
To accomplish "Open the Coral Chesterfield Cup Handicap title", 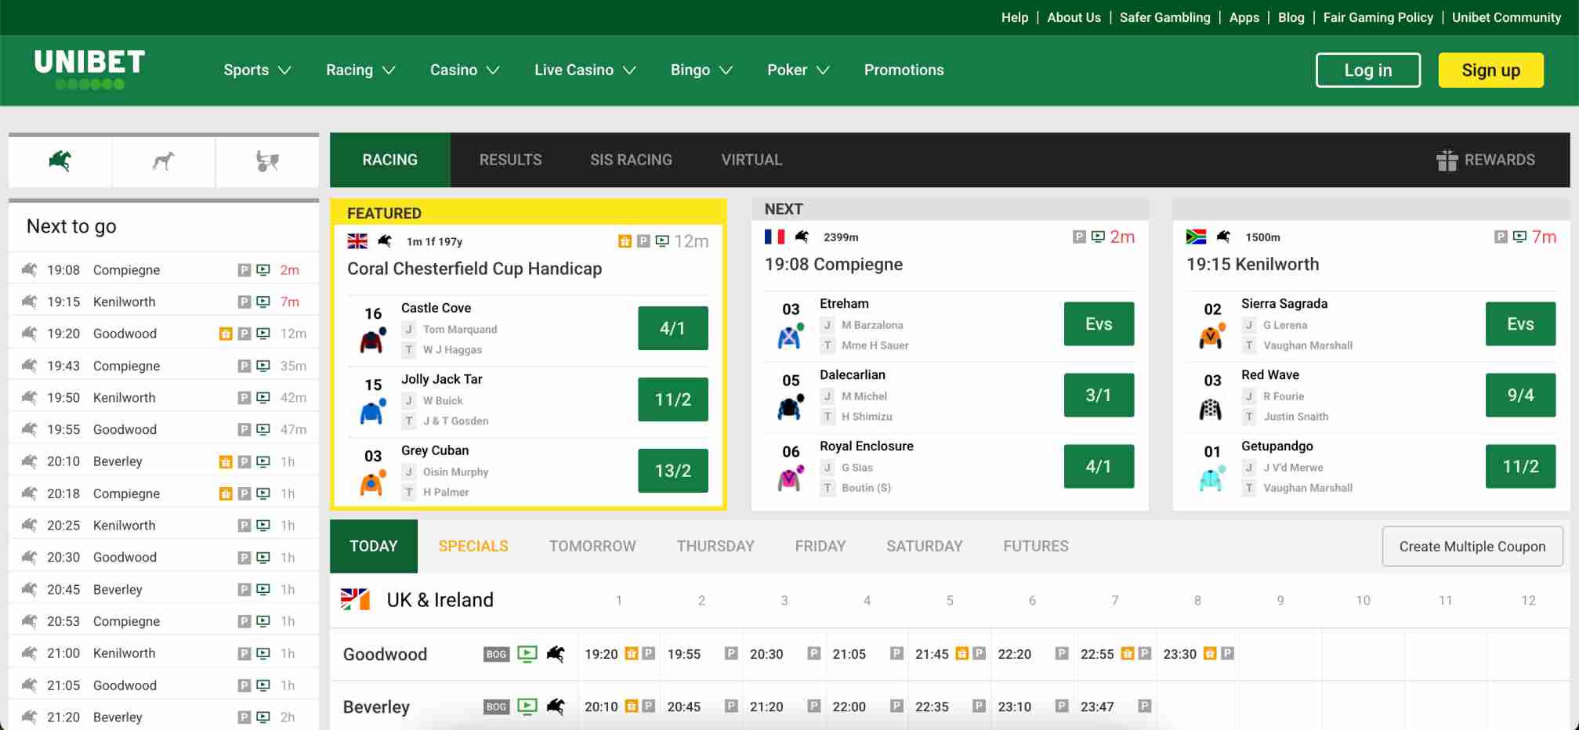I will pos(475,269).
